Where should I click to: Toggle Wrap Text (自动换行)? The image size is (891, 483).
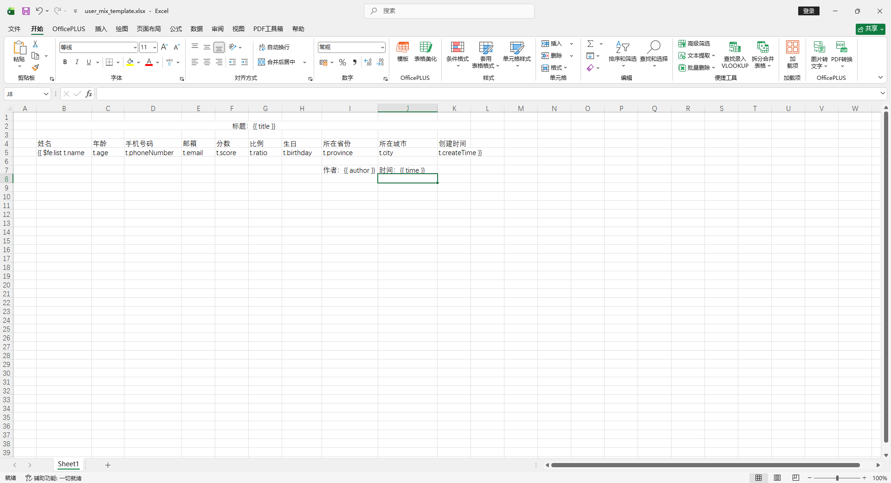tap(274, 47)
